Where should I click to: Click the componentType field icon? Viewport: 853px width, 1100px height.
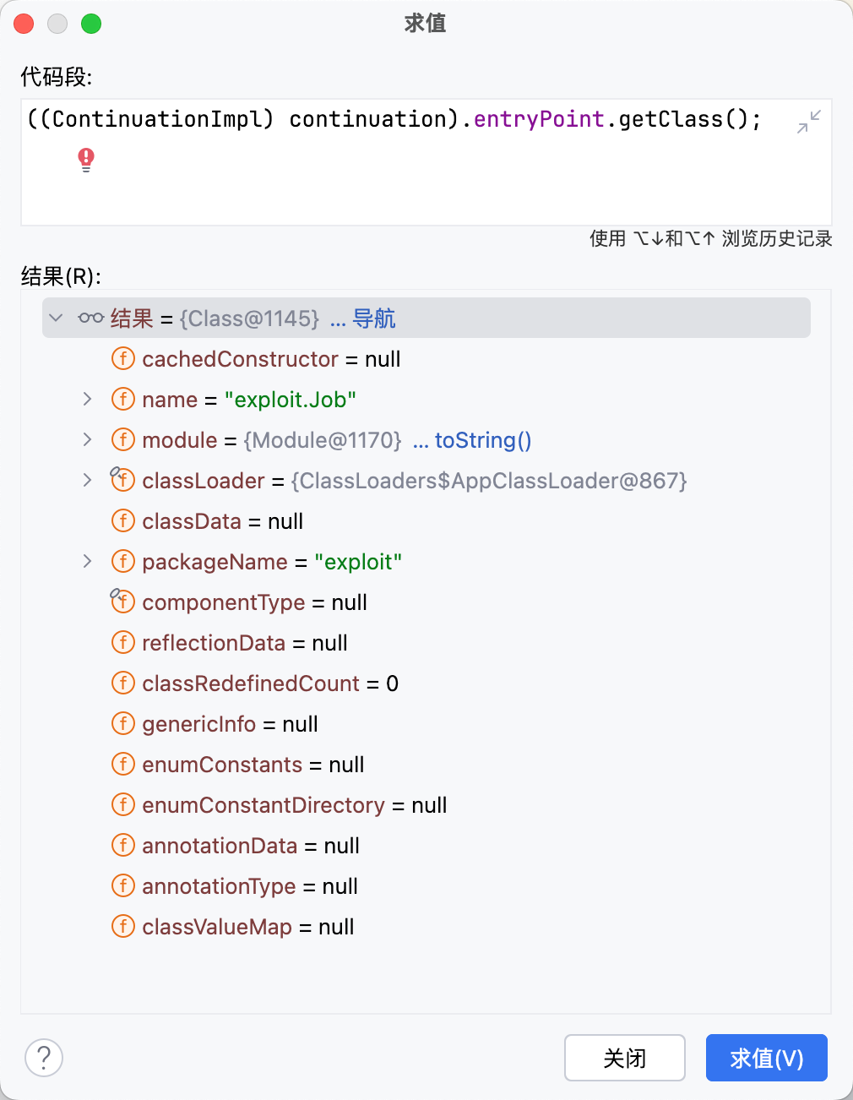click(x=123, y=602)
